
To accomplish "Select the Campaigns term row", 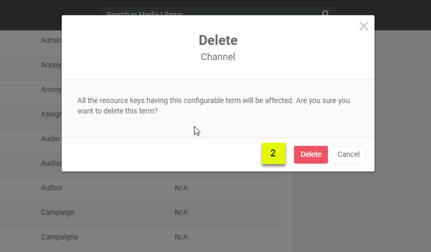I will (59, 237).
